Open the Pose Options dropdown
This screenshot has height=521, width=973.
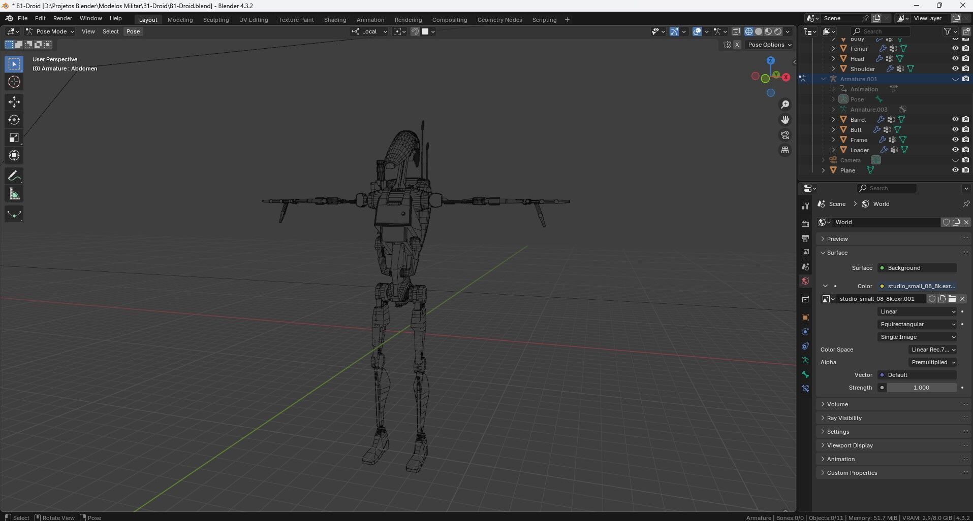click(769, 45)
